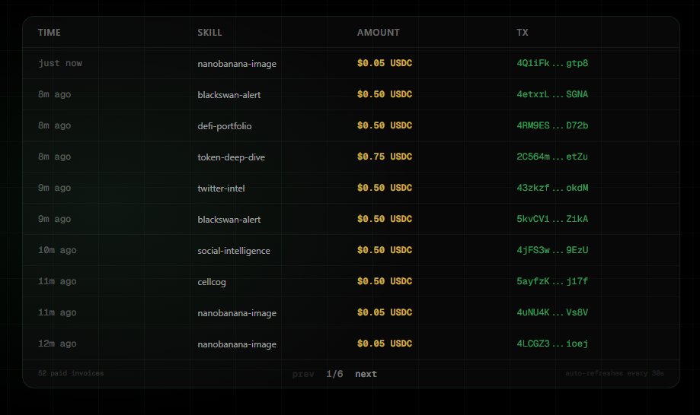Click the "52 paid invoices" footer text
This screenshot has height=415, width=700.
coord(71,373)
